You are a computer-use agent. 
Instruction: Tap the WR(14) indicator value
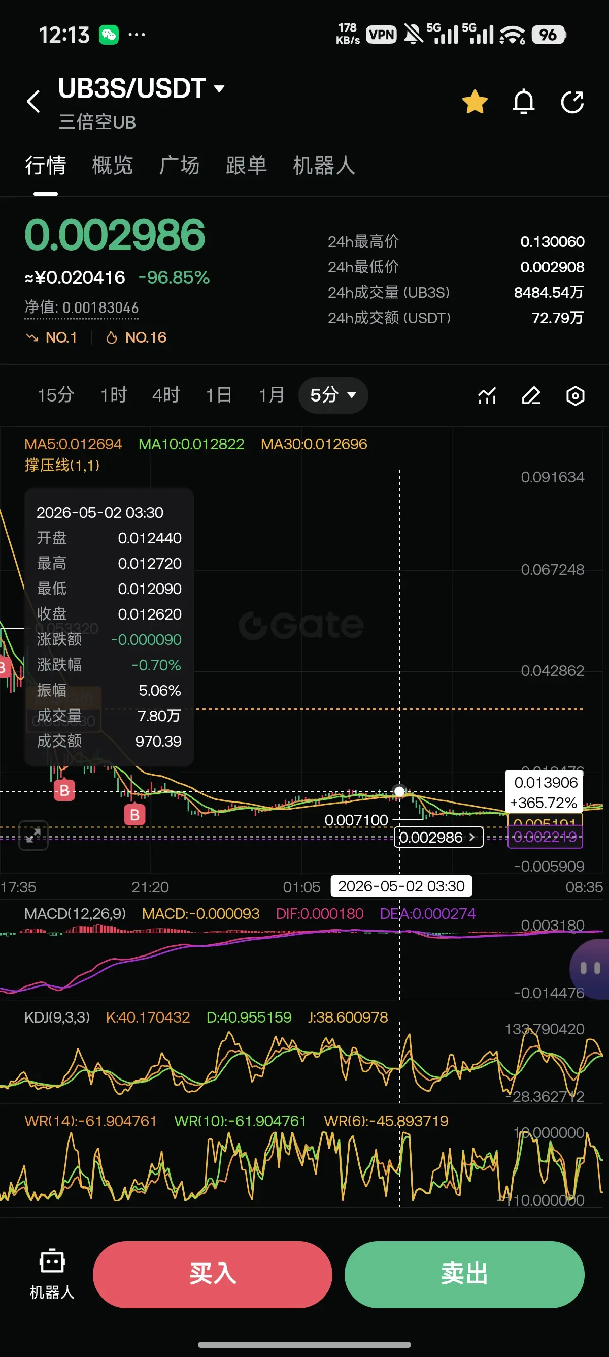click(91, 1121)
